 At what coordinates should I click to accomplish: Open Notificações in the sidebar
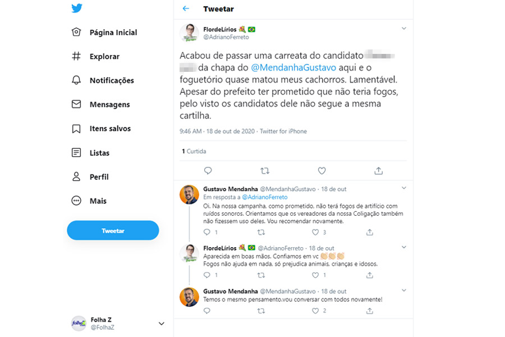[x=112, y=80]
